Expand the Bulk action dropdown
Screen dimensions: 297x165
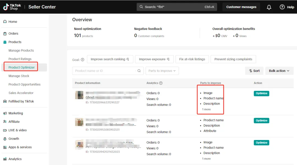coord(279,71)
